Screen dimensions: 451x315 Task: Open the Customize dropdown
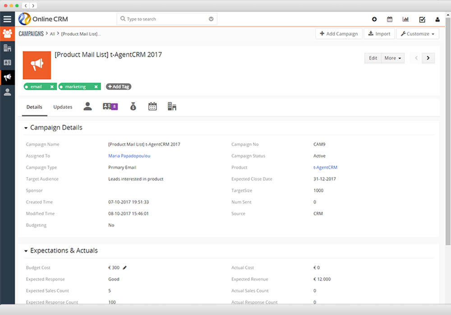click(x=418, y=34)
